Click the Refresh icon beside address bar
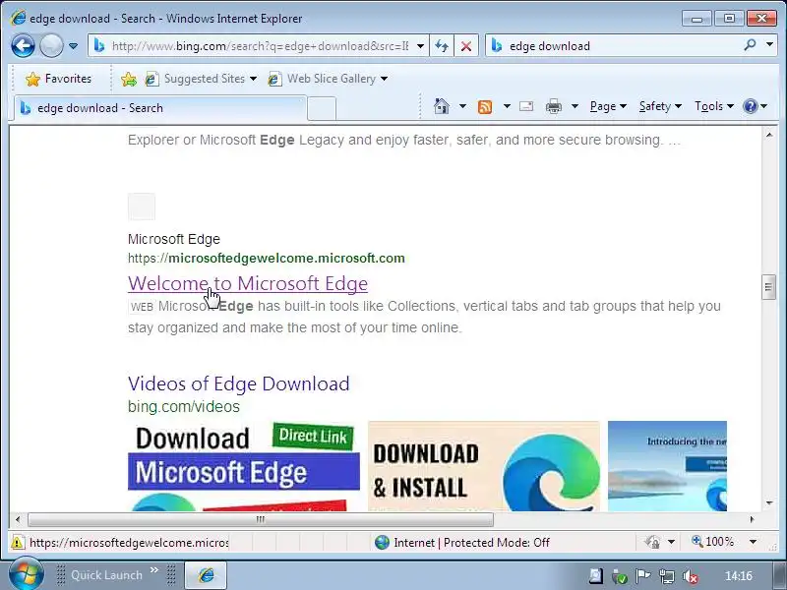787x590 pixels. click(x=442, y=46)
